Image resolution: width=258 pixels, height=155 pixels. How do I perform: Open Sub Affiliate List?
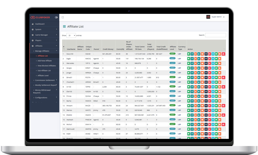[x=44, y=71]
